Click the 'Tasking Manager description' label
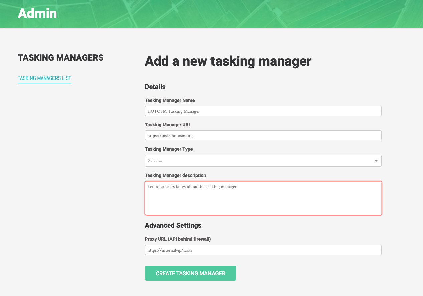This screenshot has width=423, height=296. 175,175
